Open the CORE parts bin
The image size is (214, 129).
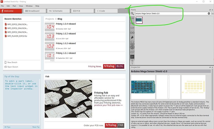click(x=132, y=18)
